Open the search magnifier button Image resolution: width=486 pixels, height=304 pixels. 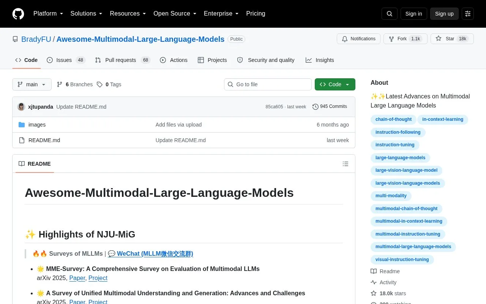point(390,14)
